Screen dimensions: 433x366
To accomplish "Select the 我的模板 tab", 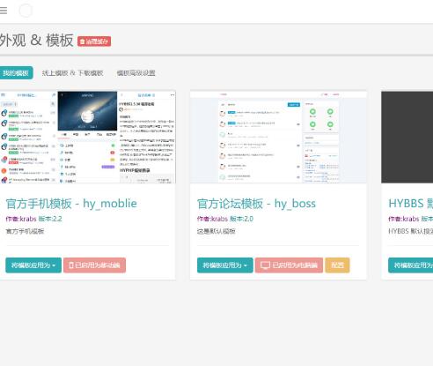I will click(x=16, y=73).
